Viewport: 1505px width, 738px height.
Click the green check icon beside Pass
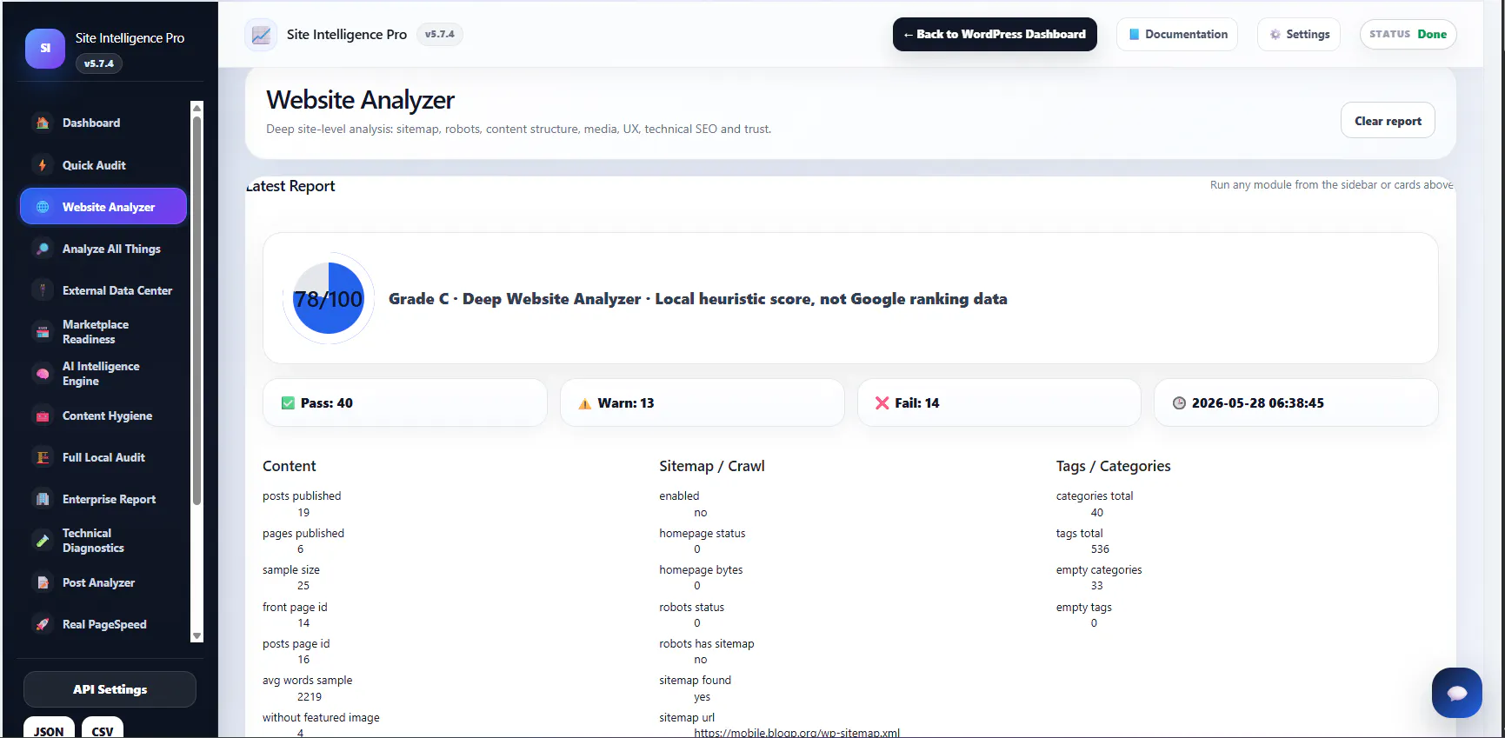click(x=288, y=403)
